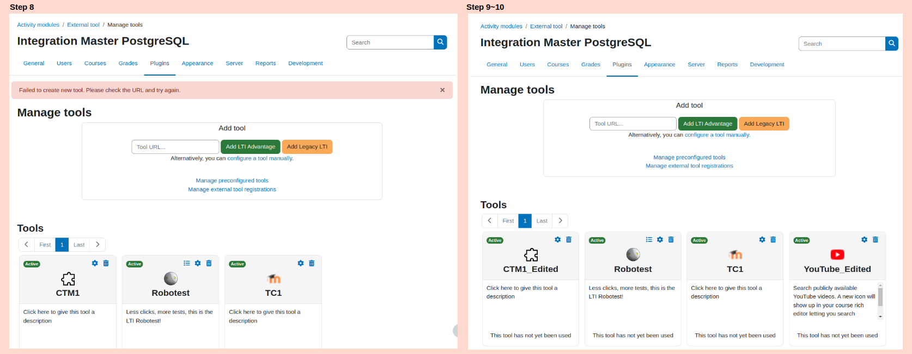Viewport: 912px width, 354px height.
Task: Open settings gear on CTM1_Edited card
Action: pyautogui.click(x=558, y=240)
